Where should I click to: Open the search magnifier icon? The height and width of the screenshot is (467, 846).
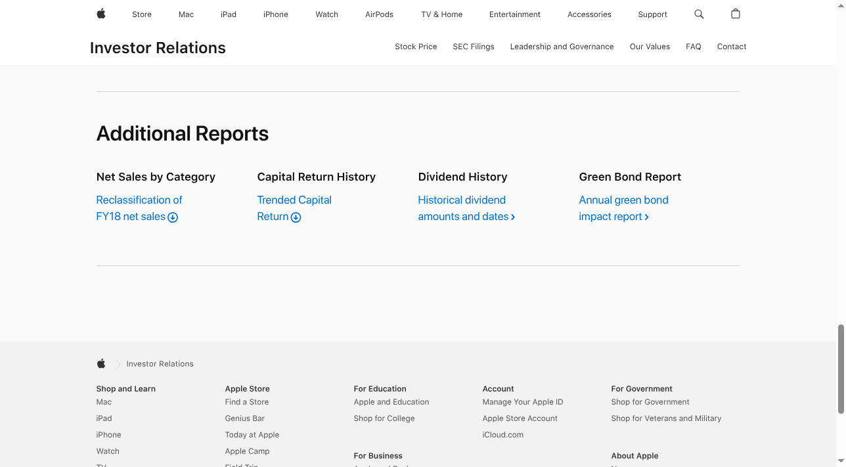[x=699, y=14]
